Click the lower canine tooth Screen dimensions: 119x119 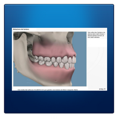click(67, 66)
